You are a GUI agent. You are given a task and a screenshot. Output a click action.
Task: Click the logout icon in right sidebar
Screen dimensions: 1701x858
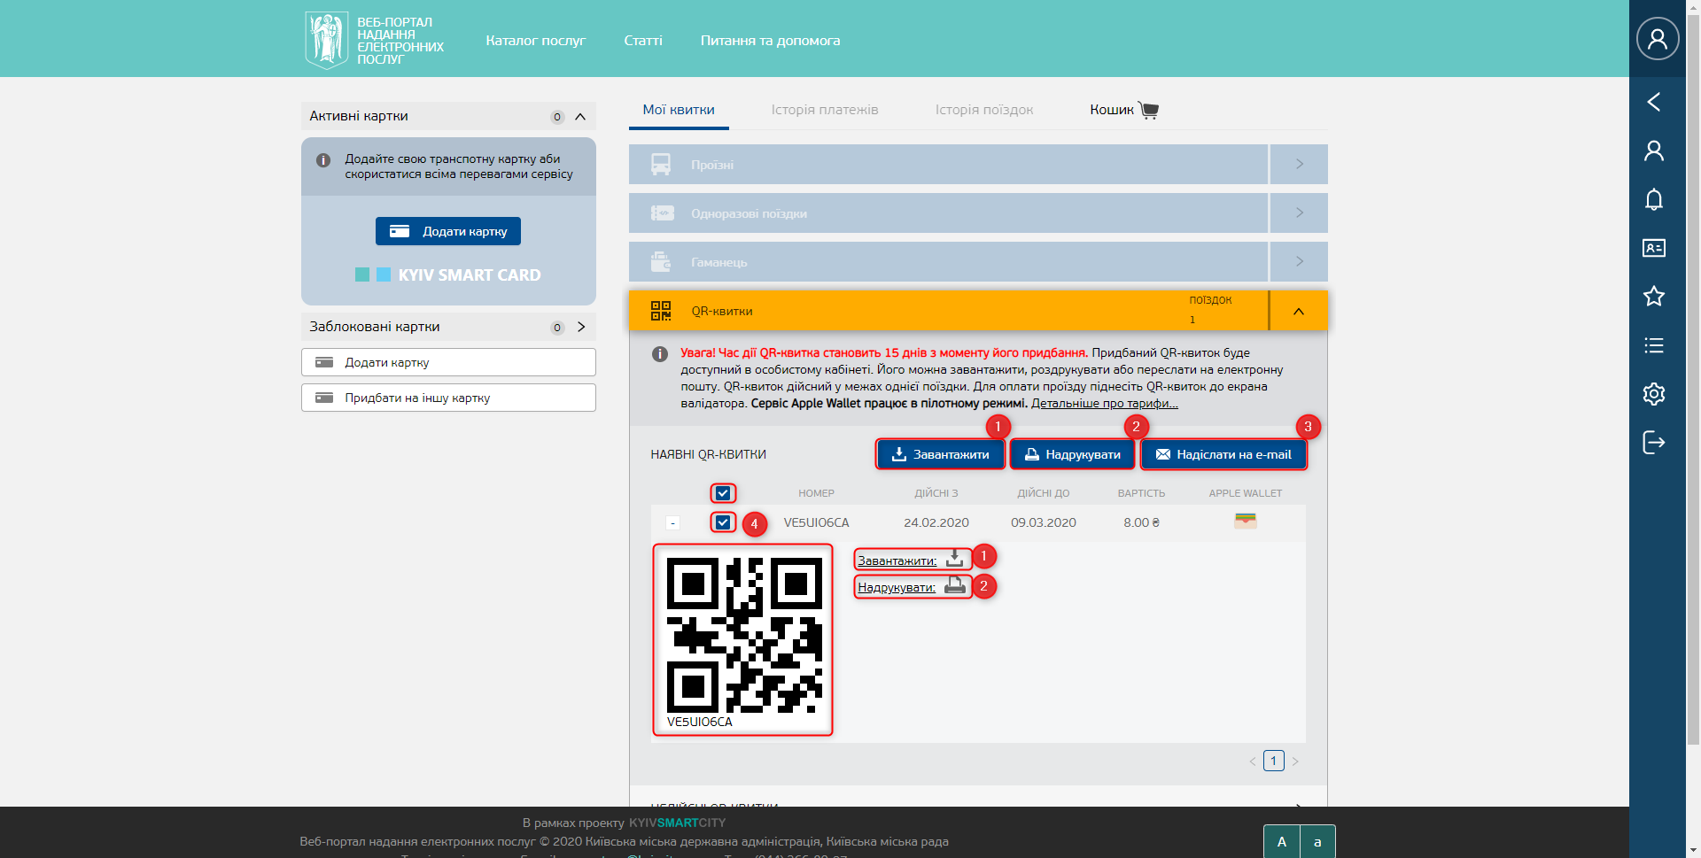pyautogui.click(x=1653, y=442)
